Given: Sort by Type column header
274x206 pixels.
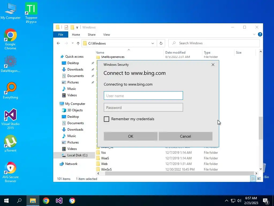Looking at the screenshot, I should tap(207, 52).
